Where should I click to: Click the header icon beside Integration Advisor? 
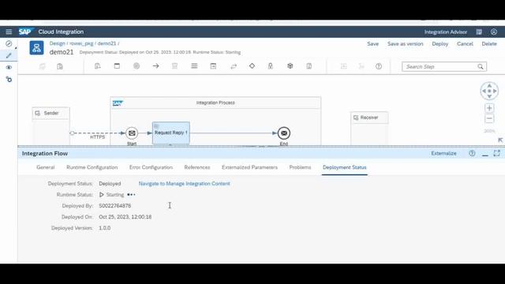pos(479,32)
